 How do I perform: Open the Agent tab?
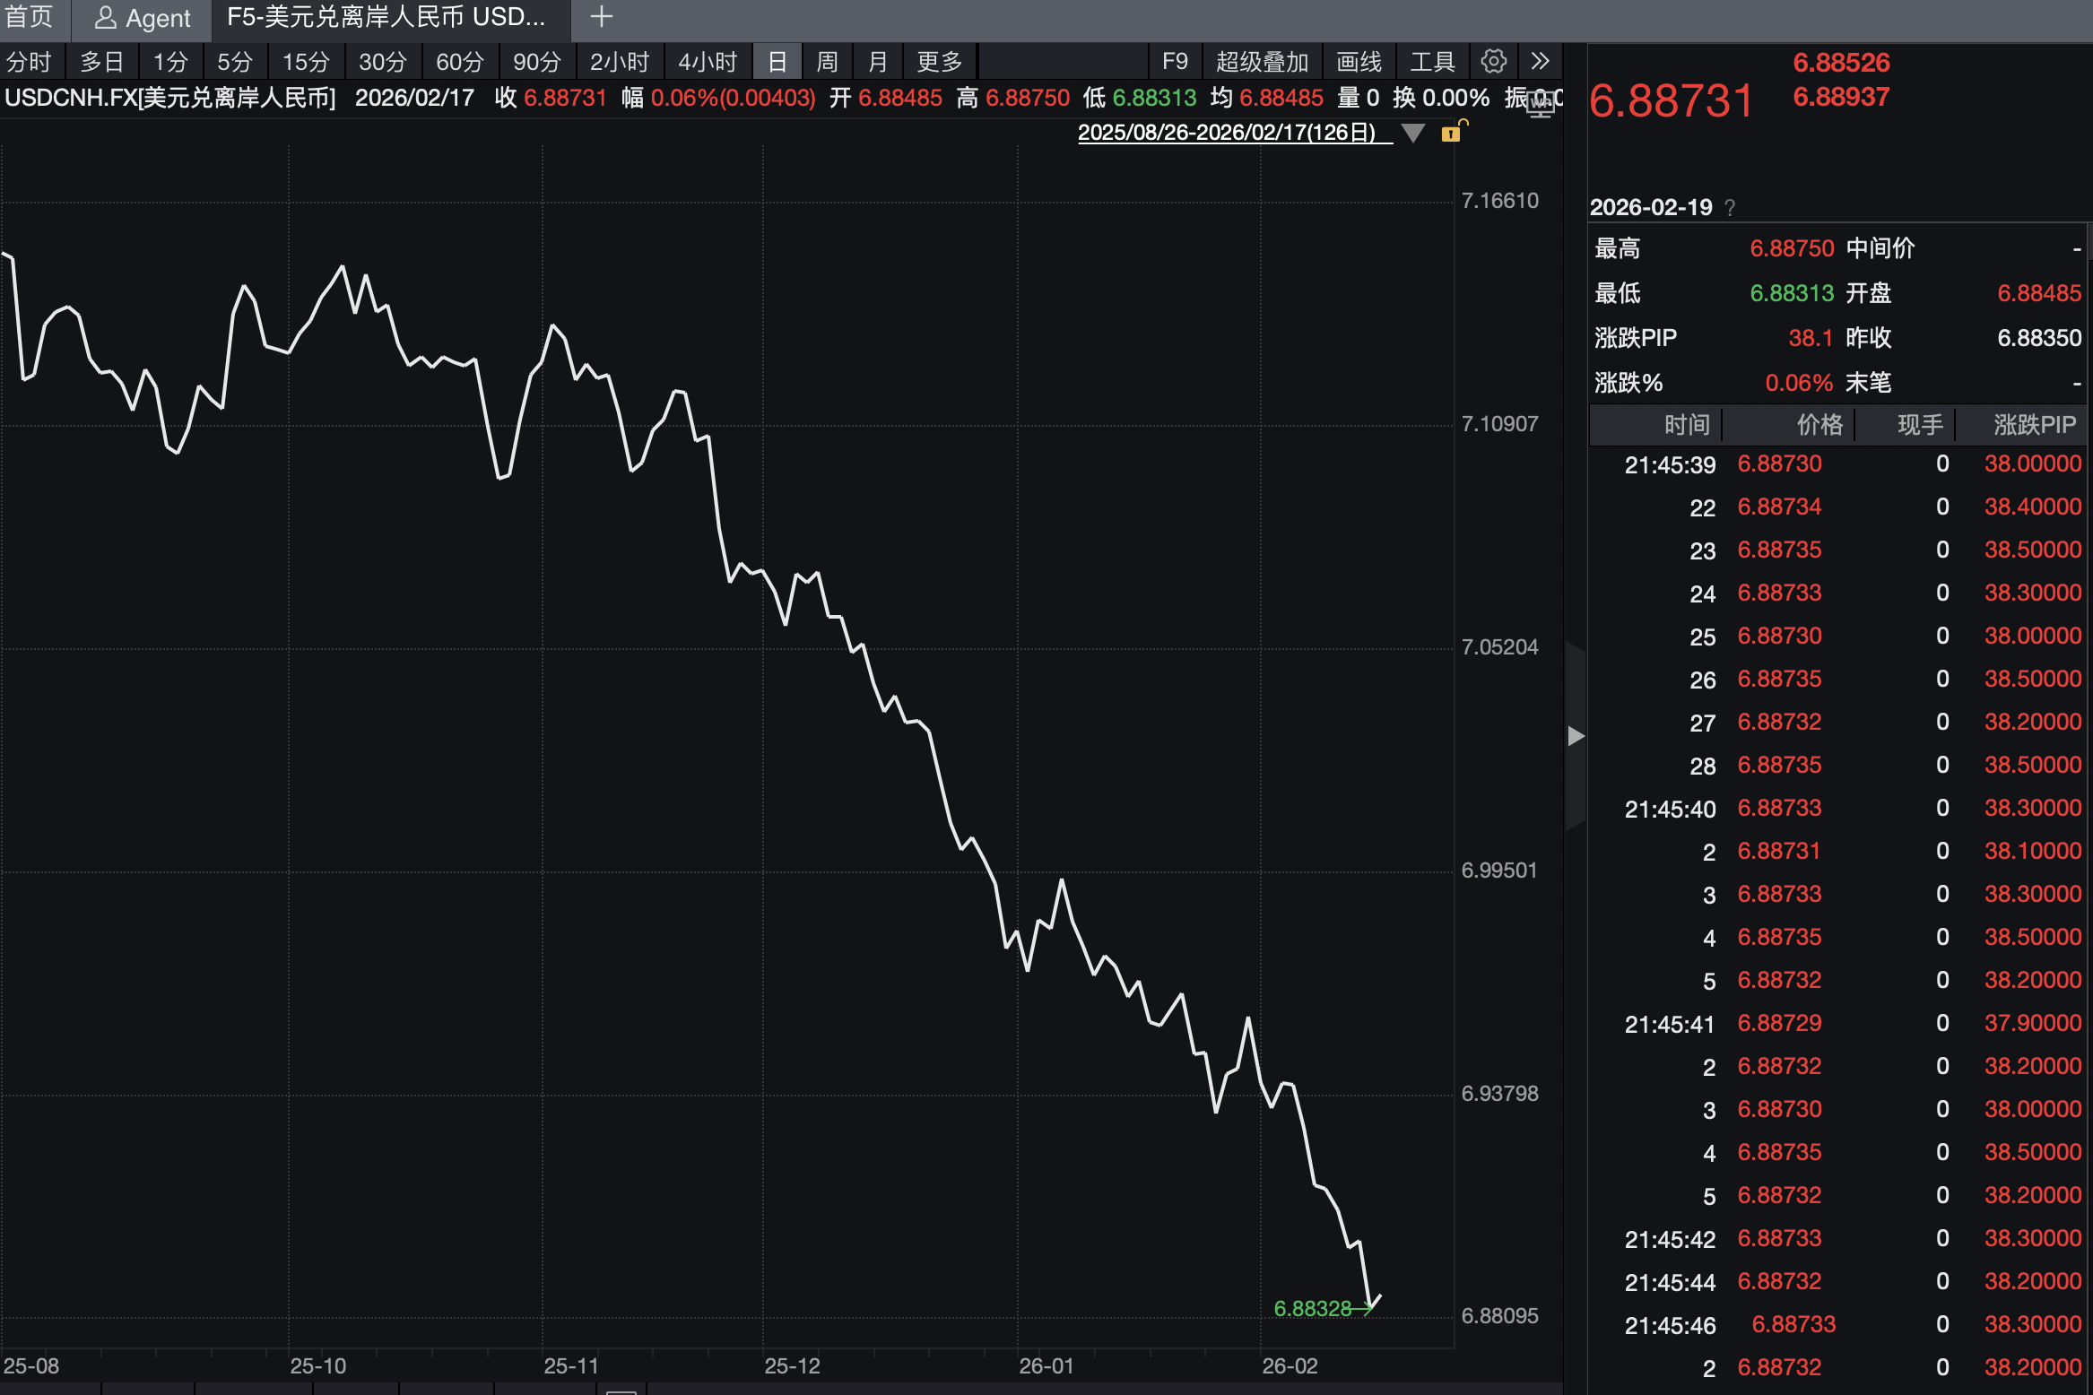(x=143, y=18)
